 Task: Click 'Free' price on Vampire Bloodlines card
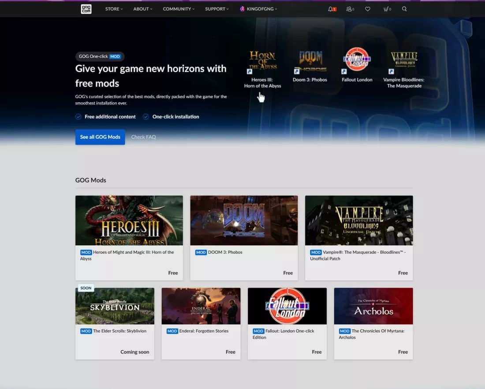coord(403,273)
